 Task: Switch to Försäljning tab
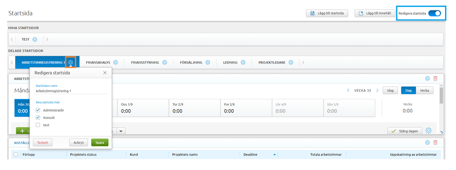coord(191,62)
